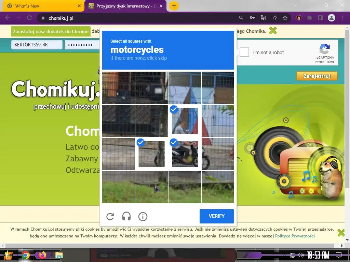This screenshot has width=350, height=262.
Task: Deselect the tile showing the rider's head
Action: point(185,121)
